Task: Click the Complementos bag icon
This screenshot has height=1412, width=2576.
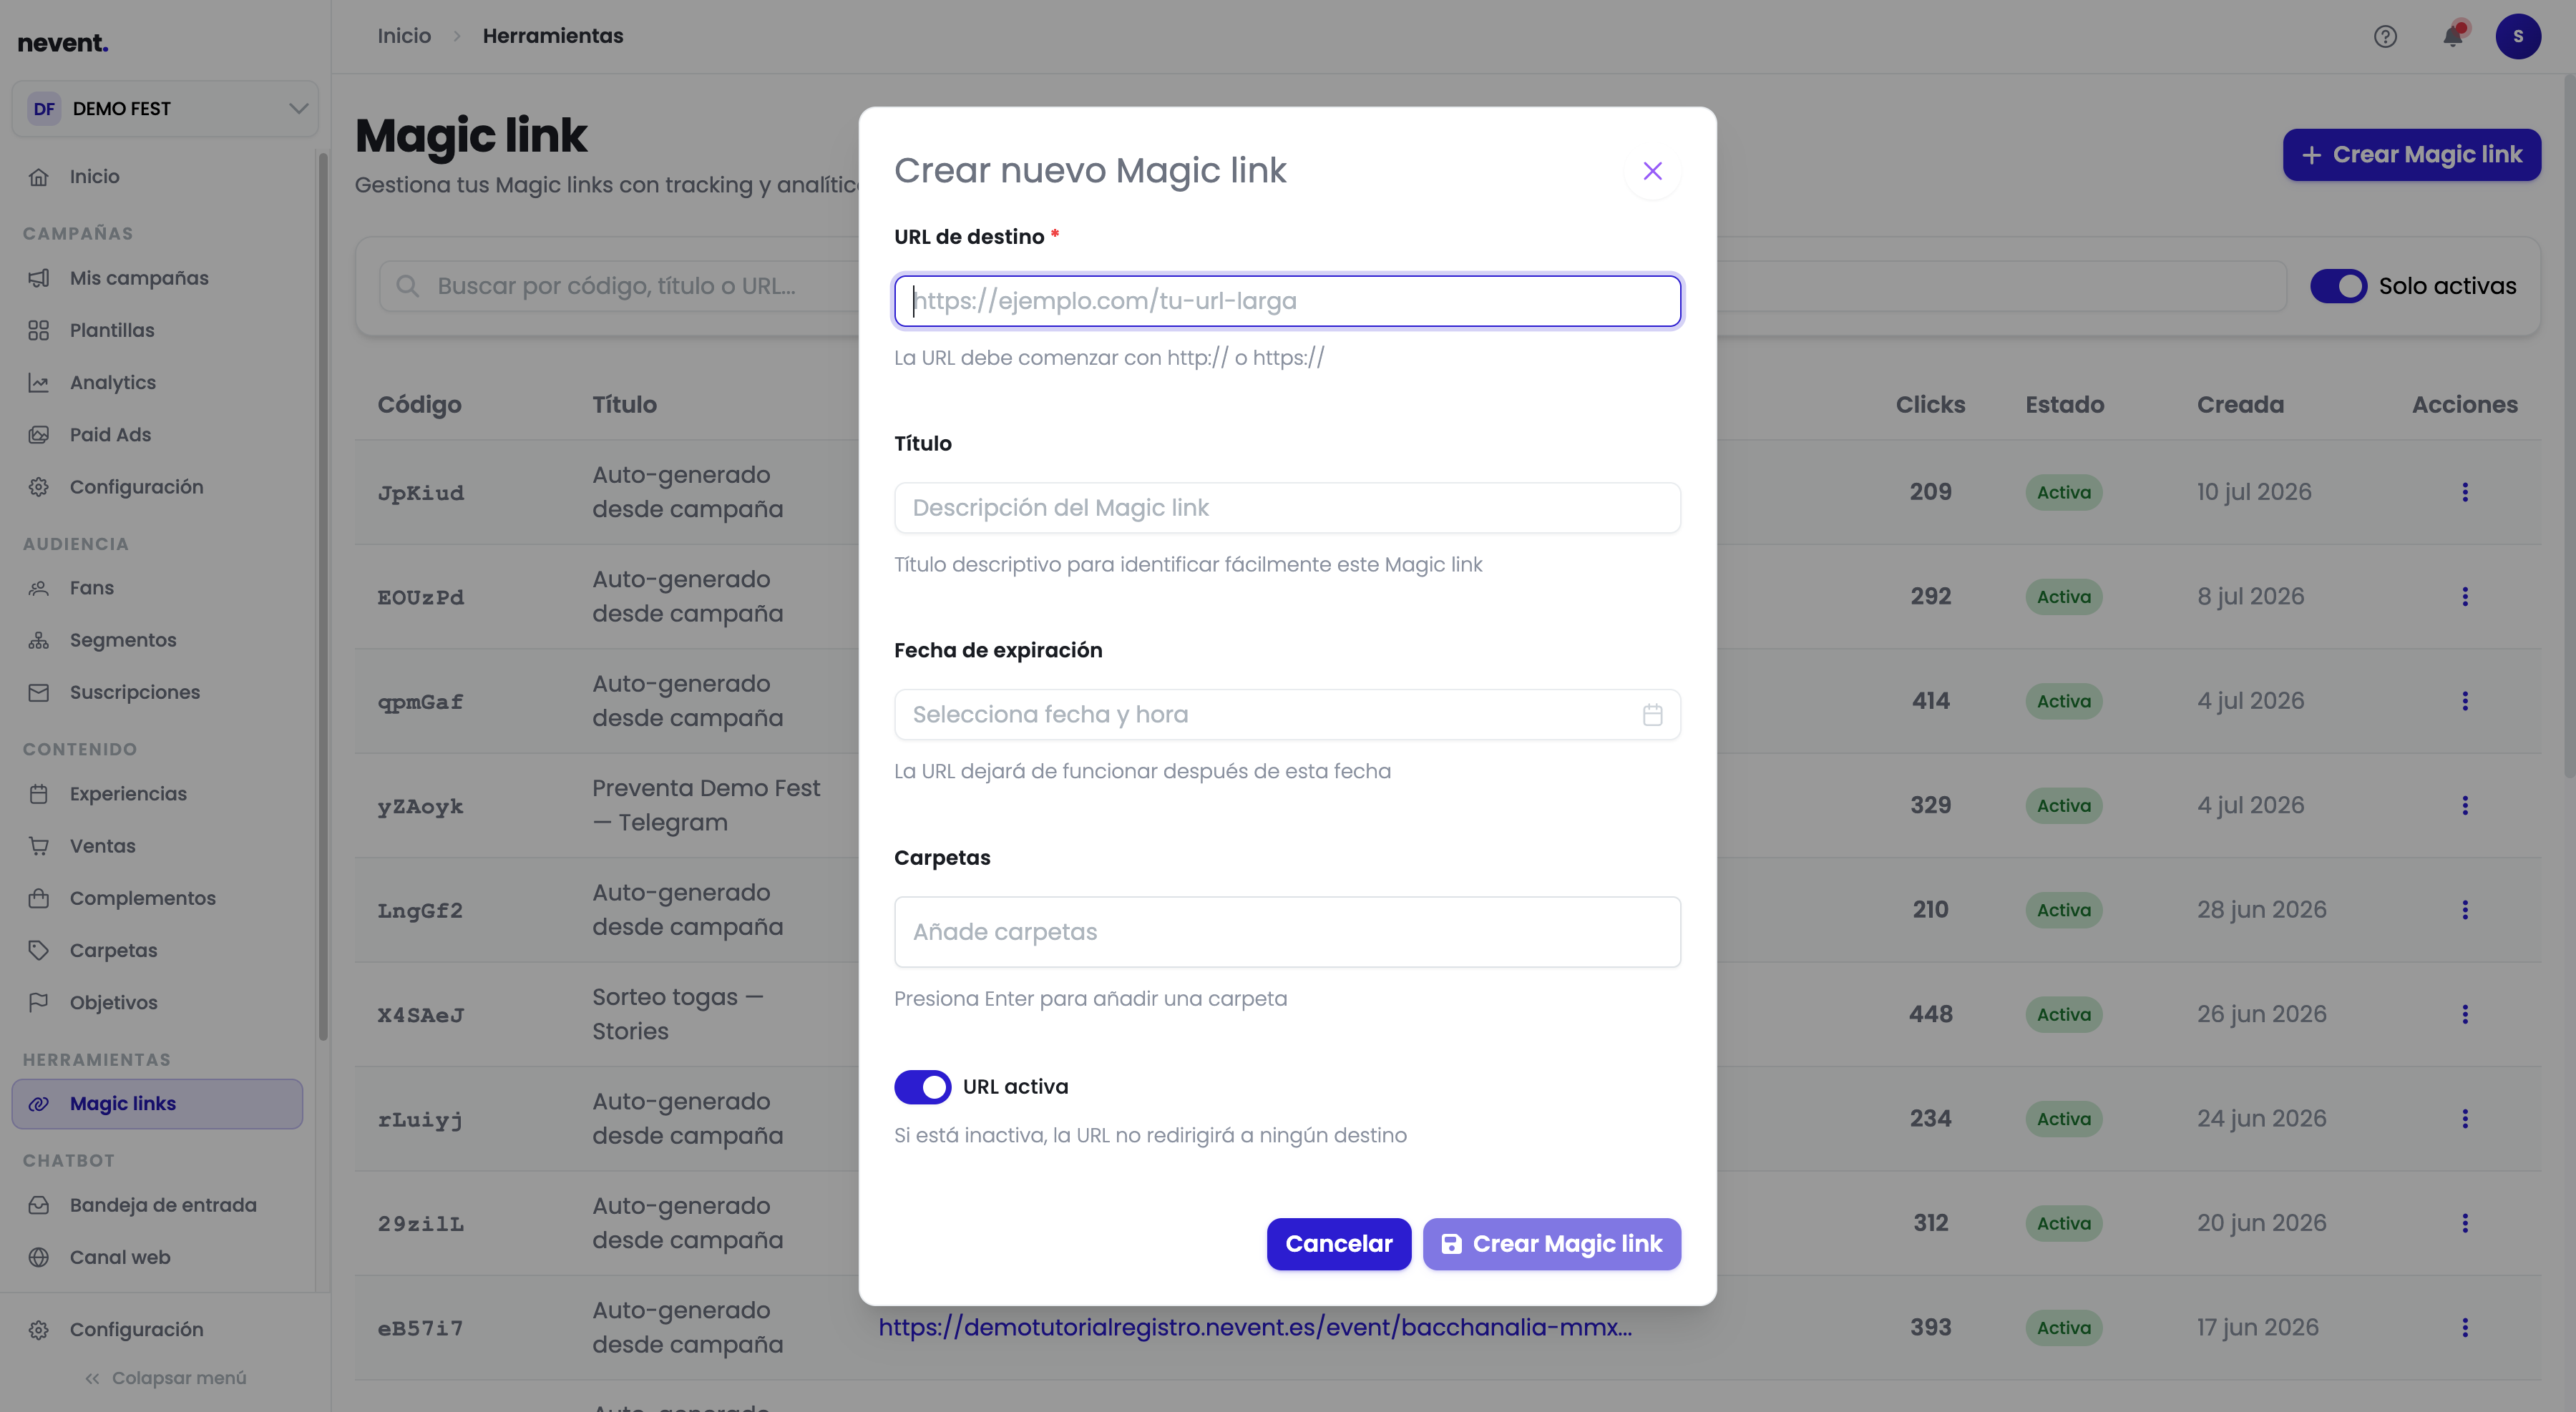Action: 39,898
